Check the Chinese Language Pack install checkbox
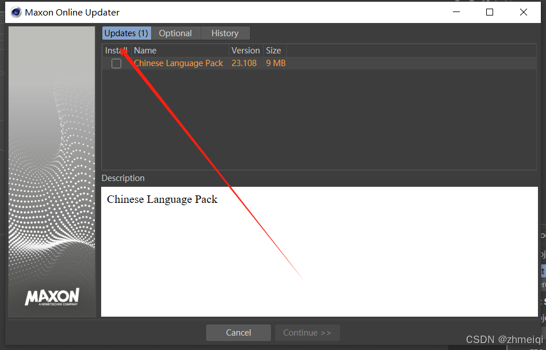This screenshot has width=546, height=350. point(116,63)
